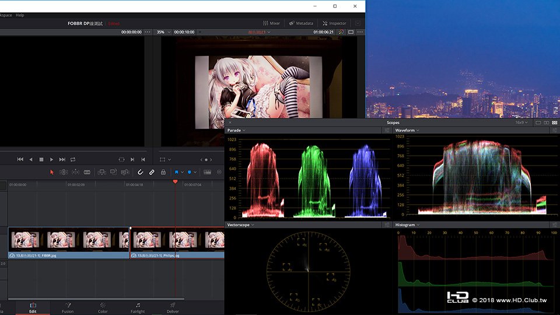Viewport: 560px width, 315px height.
Task: Open the Mixer panel
Action: click(271, 23)
